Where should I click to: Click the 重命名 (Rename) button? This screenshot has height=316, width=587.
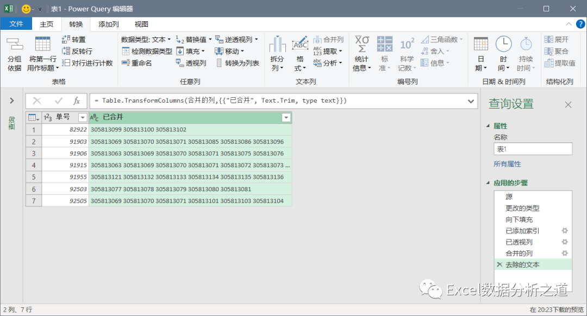pos(136,63)
